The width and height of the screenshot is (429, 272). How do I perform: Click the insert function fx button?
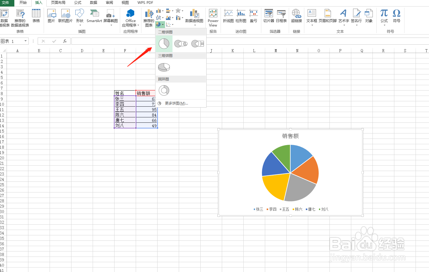click(65, 41)
